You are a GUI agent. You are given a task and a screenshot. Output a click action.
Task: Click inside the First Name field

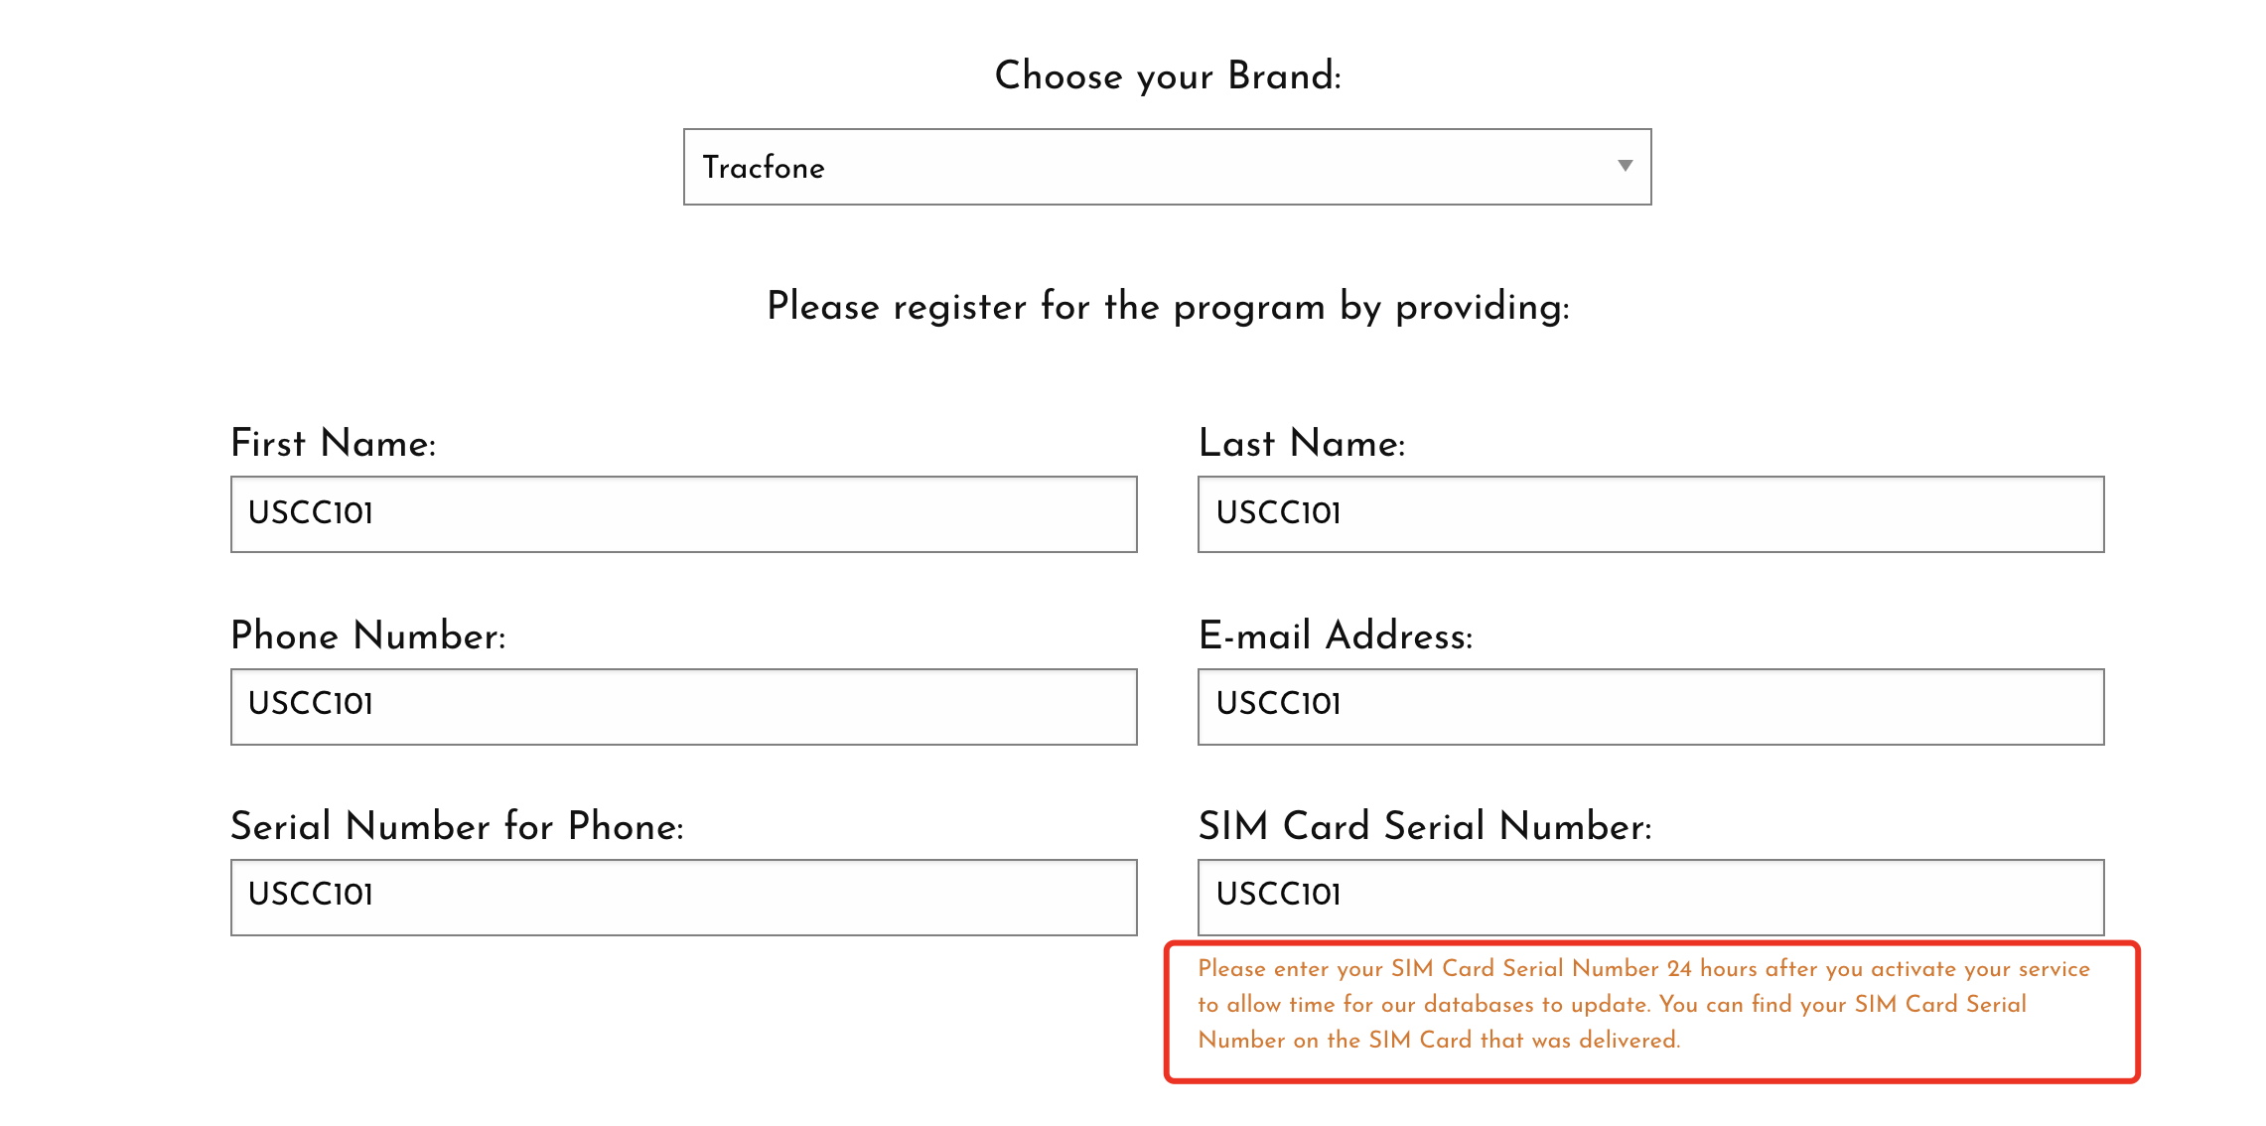coord(683,514)
